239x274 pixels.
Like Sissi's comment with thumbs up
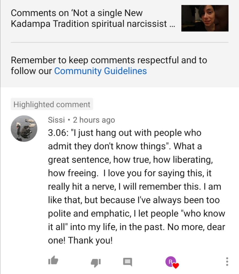click(x=53, y=260)
